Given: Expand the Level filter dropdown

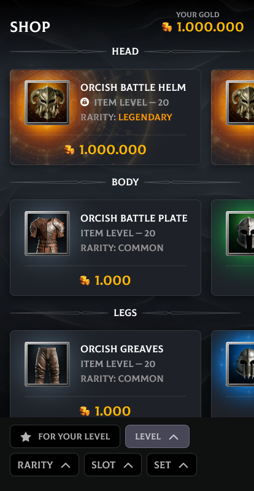Looking at the screenshot, I should point(157,436).
